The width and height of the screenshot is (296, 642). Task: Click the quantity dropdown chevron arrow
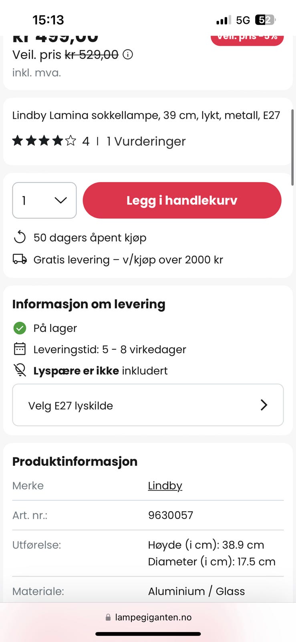(60, 200)
